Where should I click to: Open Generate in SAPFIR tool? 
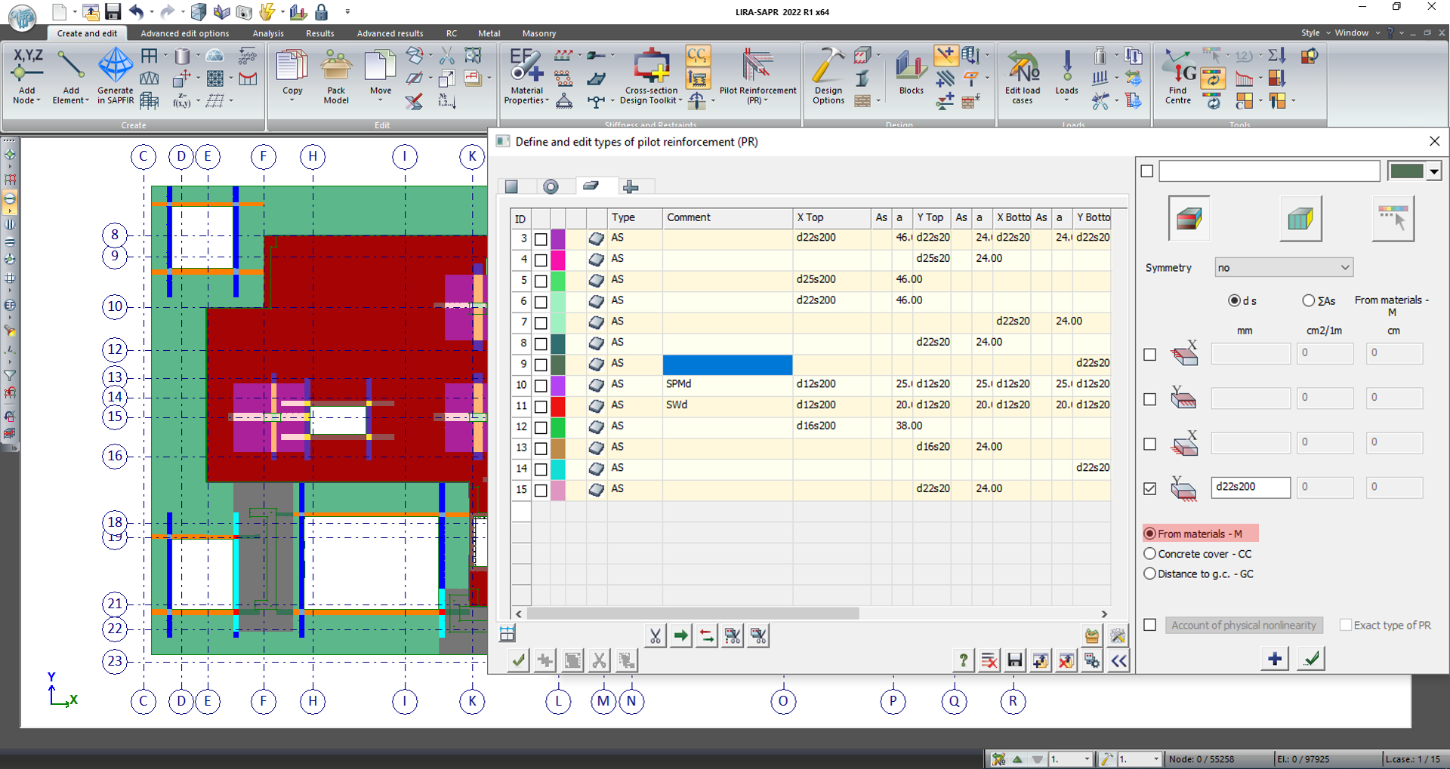[x=115, y=66]
